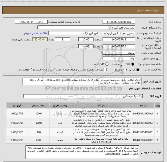Click the requester field حسین مجدی کارپرداز
The height and width of the screenshot is (162, 167).
(x=92, y=33)
